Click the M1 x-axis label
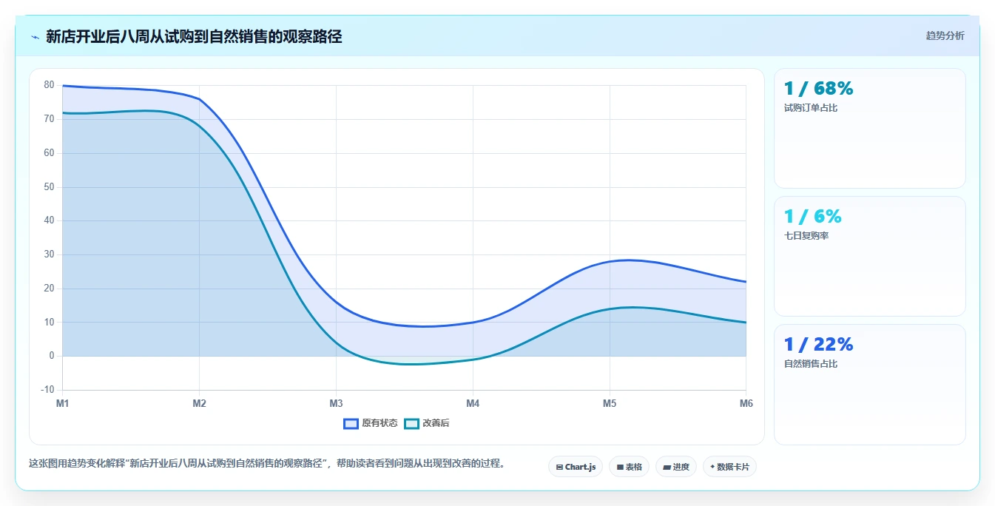The image size is (995, 506). (x=62, y=403)
